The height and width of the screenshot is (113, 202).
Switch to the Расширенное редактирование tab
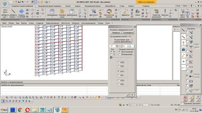coord(50,6)
